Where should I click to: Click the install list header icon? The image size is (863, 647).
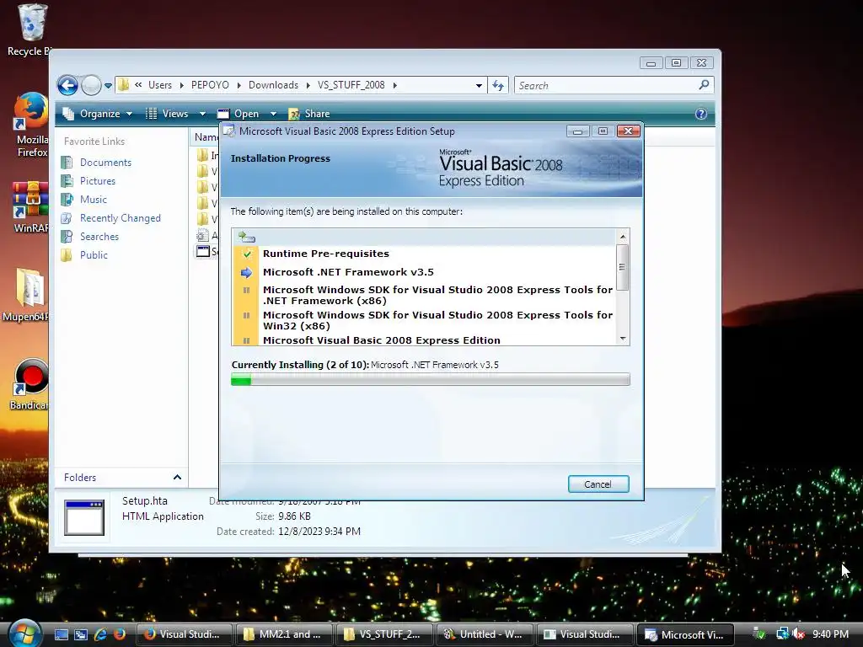(247, 237)
